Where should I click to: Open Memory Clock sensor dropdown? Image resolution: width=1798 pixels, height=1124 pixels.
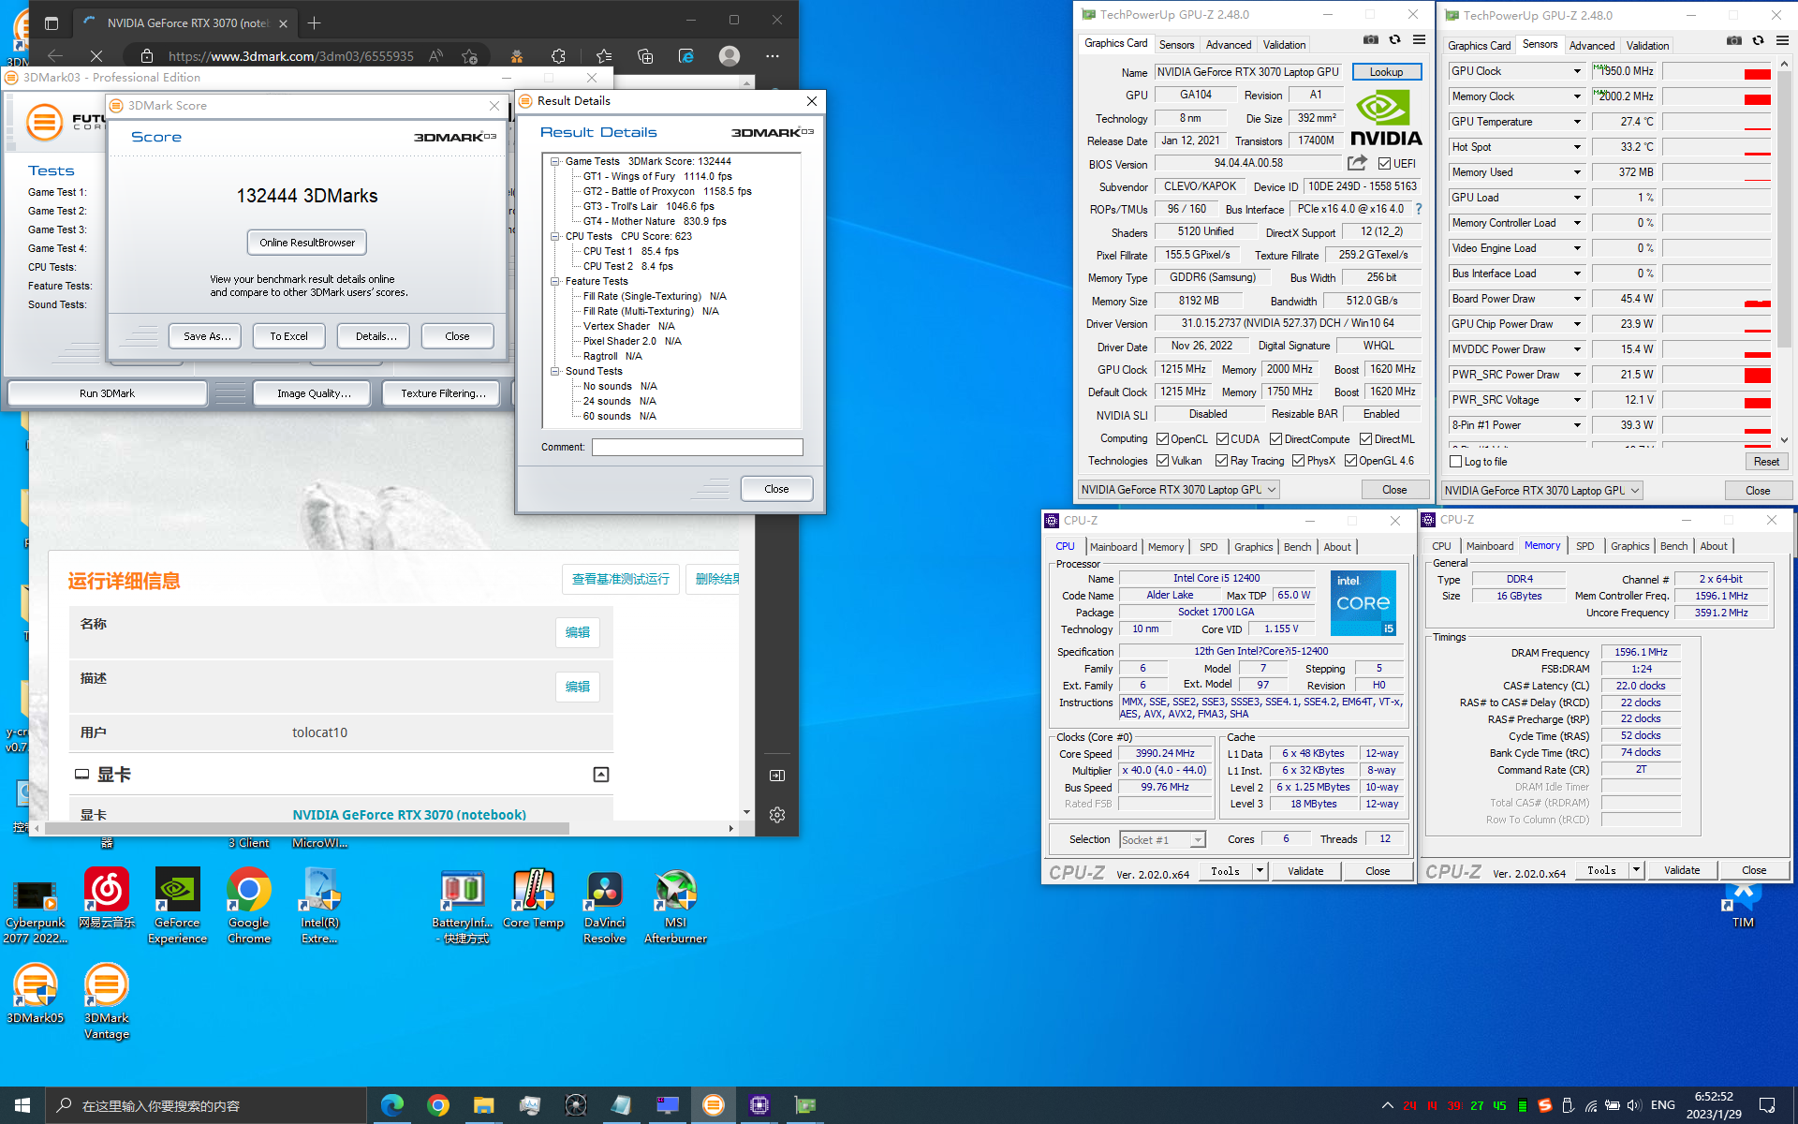click(1577, 96)
